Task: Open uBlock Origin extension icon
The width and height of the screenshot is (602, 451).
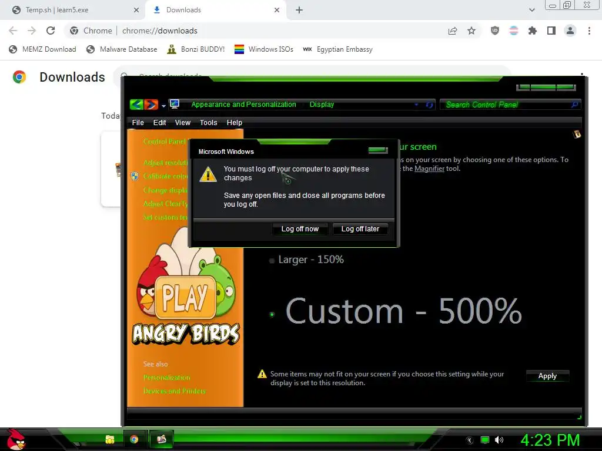Action: click(495, 31)
